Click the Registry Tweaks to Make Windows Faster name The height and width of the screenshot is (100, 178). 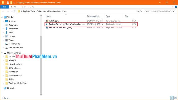pyautogui.click(x=67, y=24)
